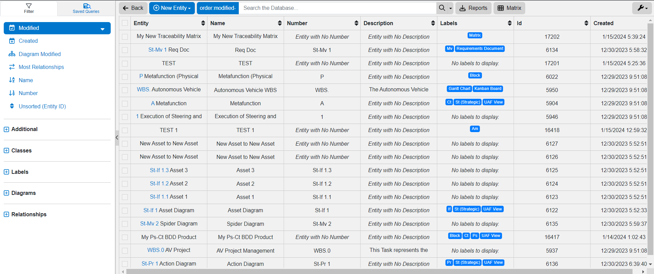Open the Modified dropdown arrow
The image size is (654, 274).
[x=103, y=29]
